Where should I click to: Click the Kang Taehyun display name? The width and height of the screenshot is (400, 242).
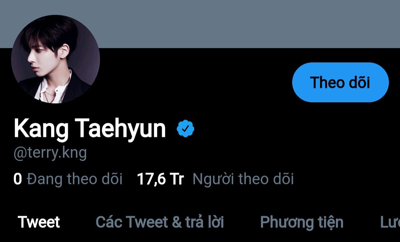coord(90,129)
